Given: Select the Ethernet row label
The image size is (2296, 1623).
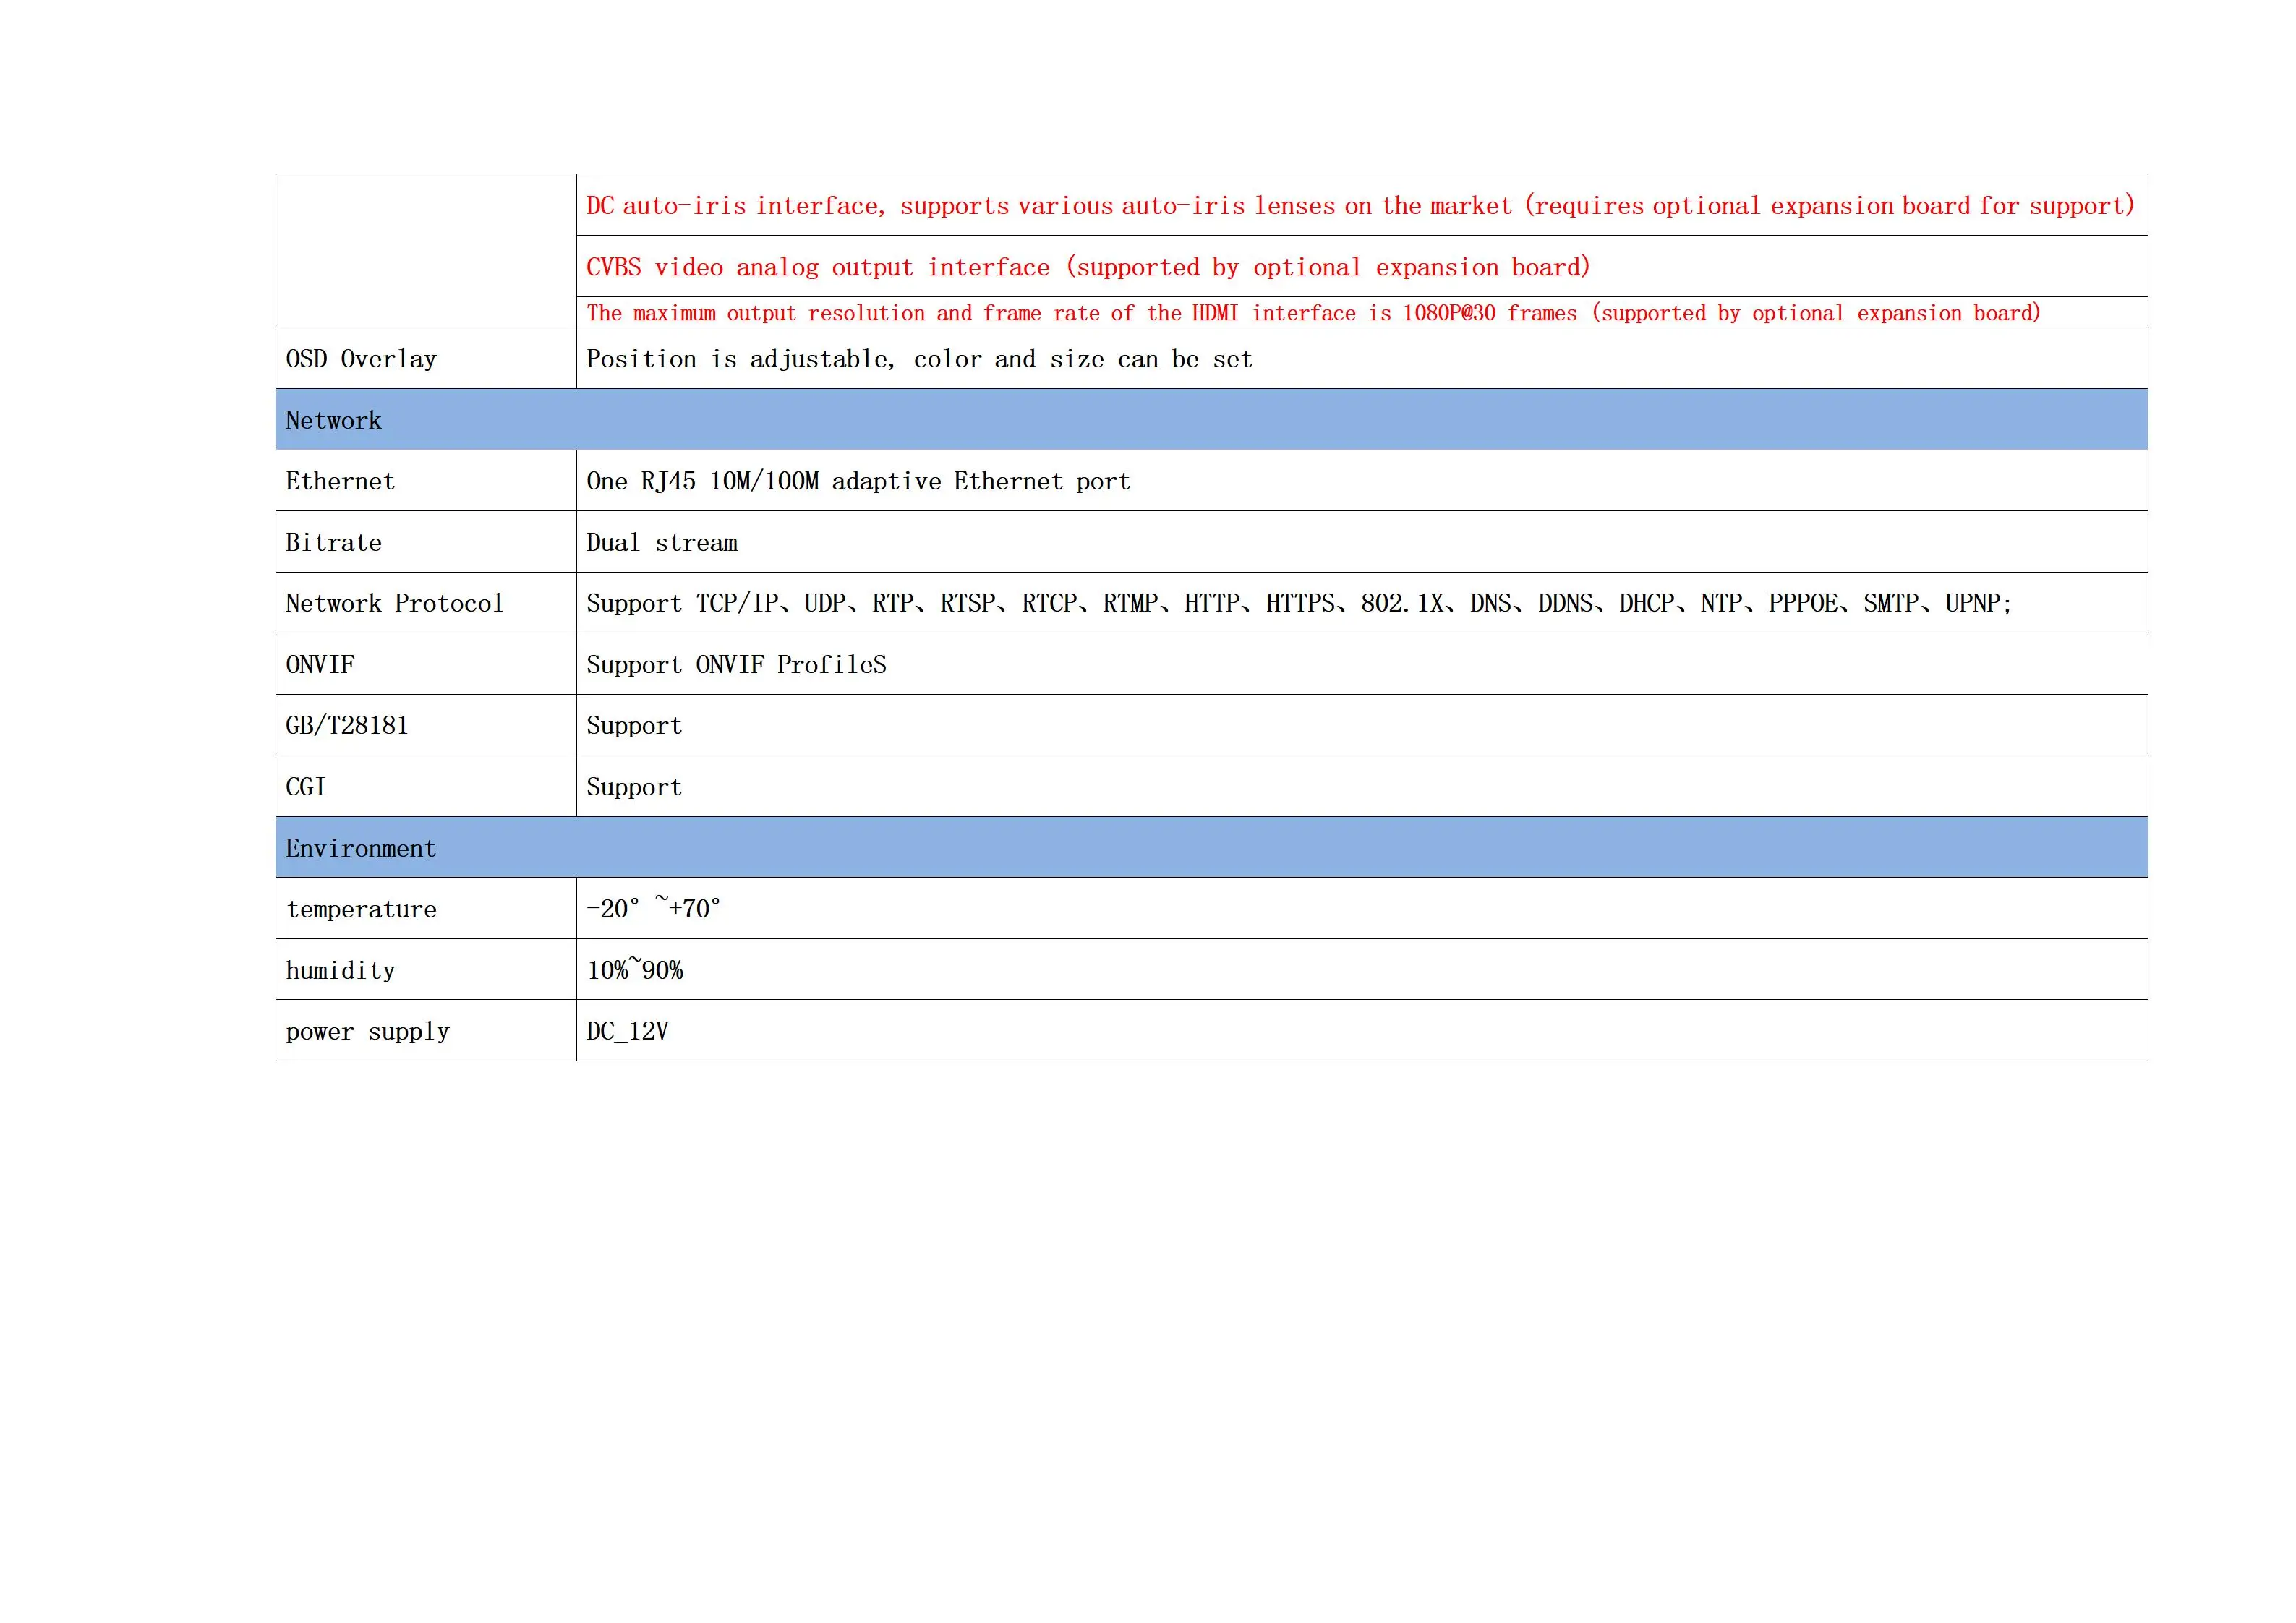Looking at the screenshot, I should [x=340, y=481].
